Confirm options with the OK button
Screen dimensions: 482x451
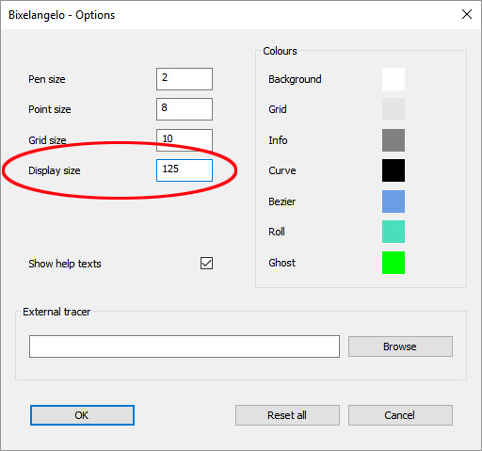click(82, 415)
